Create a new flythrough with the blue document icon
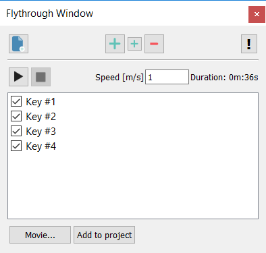The height and width of the screenshot is (253, 266). point(18,44)
